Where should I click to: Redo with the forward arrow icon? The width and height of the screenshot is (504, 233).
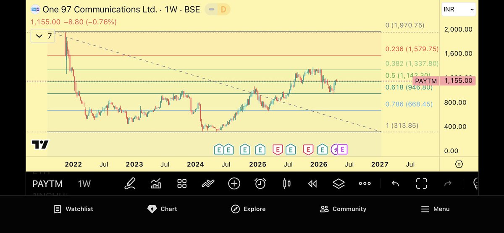[448, 183]
